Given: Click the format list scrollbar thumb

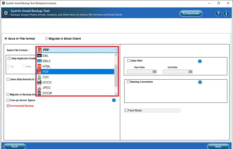Looking at the screenshot, I should pos(116,76).
